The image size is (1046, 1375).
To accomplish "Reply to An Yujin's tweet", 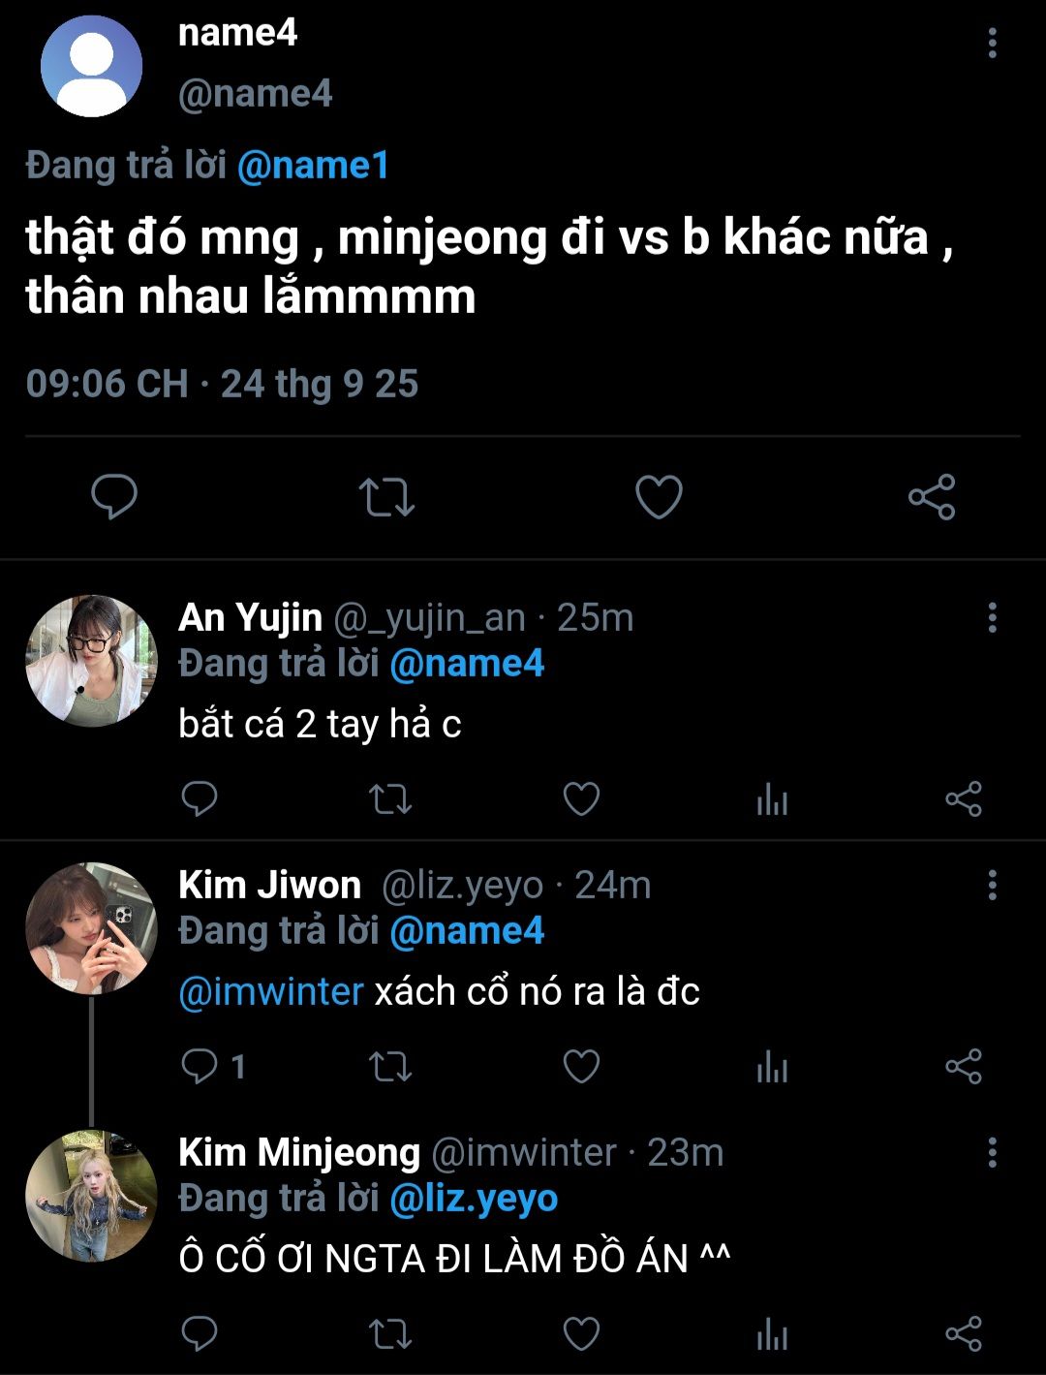I will 200,799.
